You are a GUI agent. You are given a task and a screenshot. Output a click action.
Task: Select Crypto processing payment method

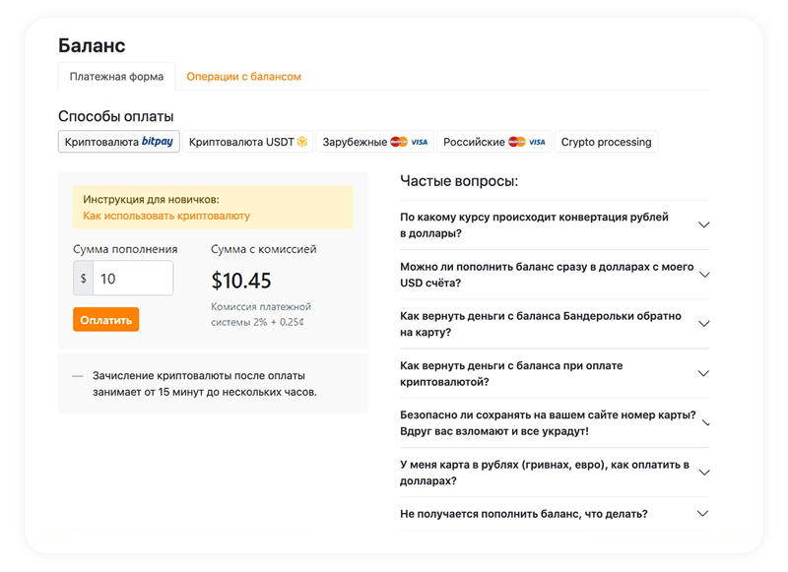coord(606,142)
